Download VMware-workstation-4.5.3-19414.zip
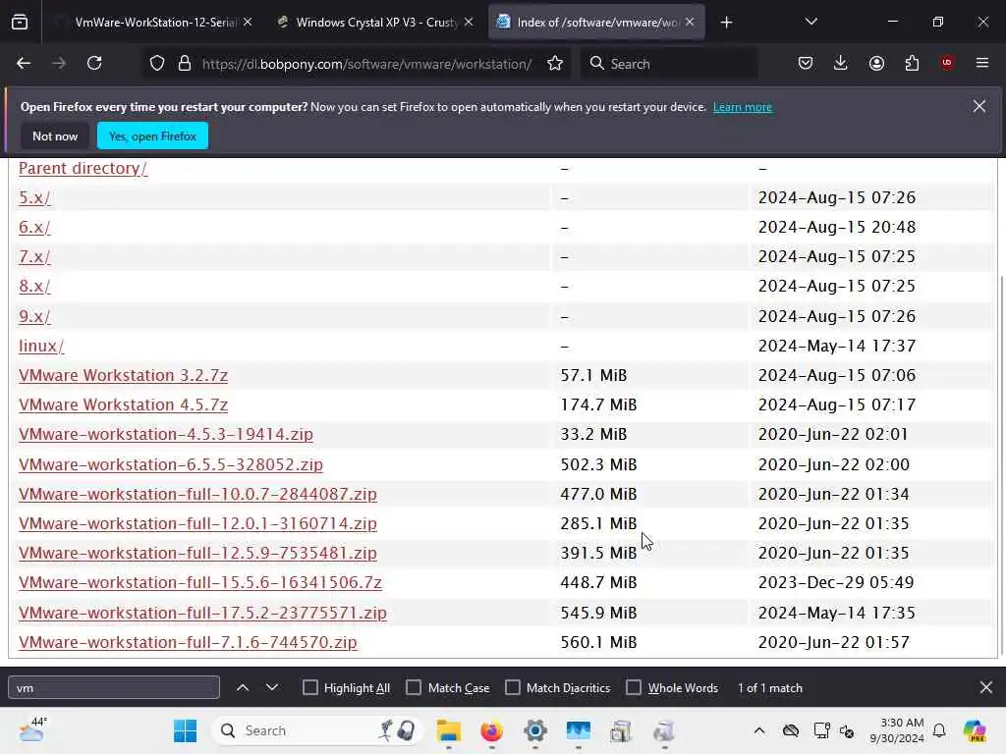Viewport: 1006px width, 754px height. tap(165, 434)
